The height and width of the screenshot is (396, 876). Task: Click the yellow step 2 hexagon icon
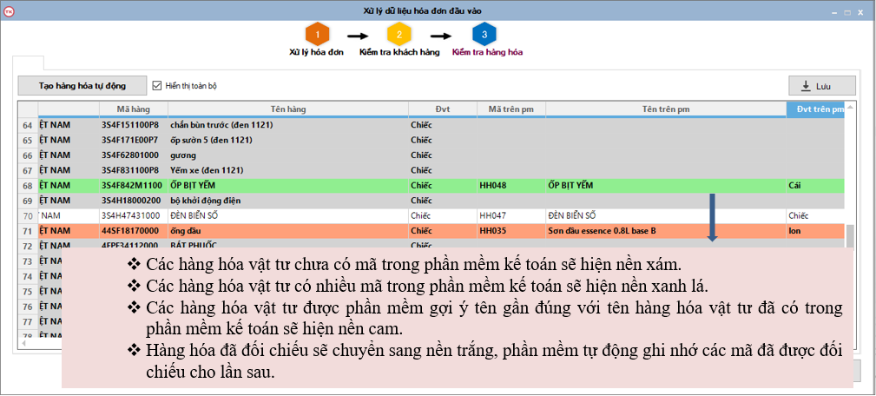coord(399,35)
